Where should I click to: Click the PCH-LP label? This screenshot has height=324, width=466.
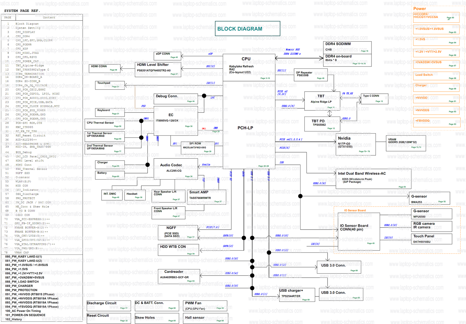(x=245, y=128)
